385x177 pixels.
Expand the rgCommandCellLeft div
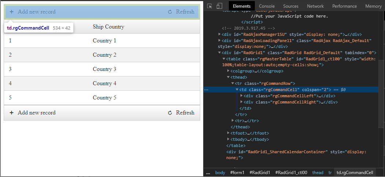[241, 96]
